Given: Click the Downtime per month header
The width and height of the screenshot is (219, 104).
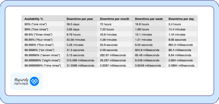Looking at the screenshot, I should (115, 19).
